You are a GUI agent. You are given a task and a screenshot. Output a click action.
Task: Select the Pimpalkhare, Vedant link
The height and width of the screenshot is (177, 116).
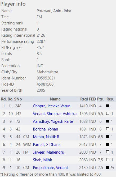coord(50,168)
